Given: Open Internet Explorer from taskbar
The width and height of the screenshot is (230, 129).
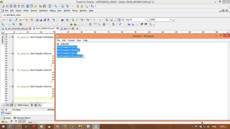Looking at the screenshot, I should 10,126.
